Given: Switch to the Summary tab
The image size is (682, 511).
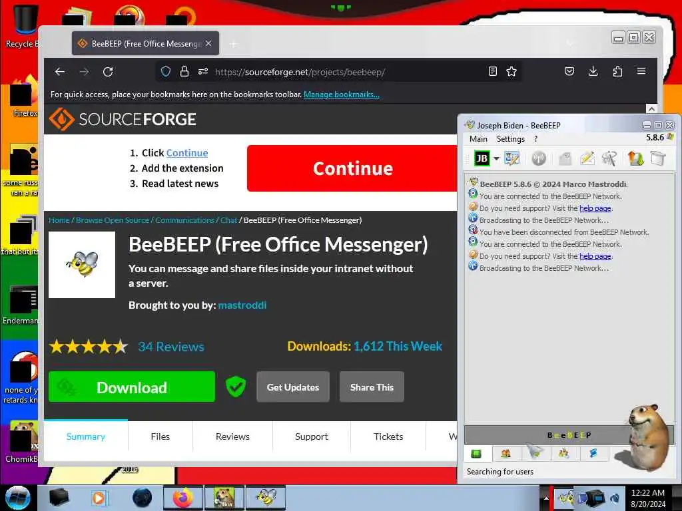Looking at the screenshot, I should (x=86, y=436).
